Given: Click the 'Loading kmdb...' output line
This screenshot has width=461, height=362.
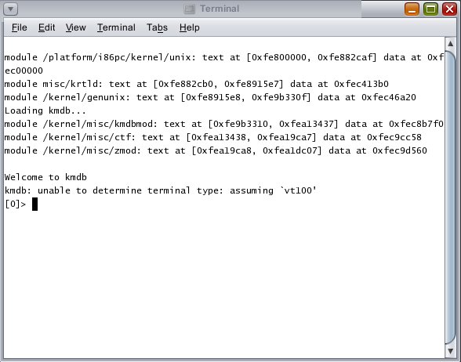Looking at the screenshot, I should coord(45,110).
